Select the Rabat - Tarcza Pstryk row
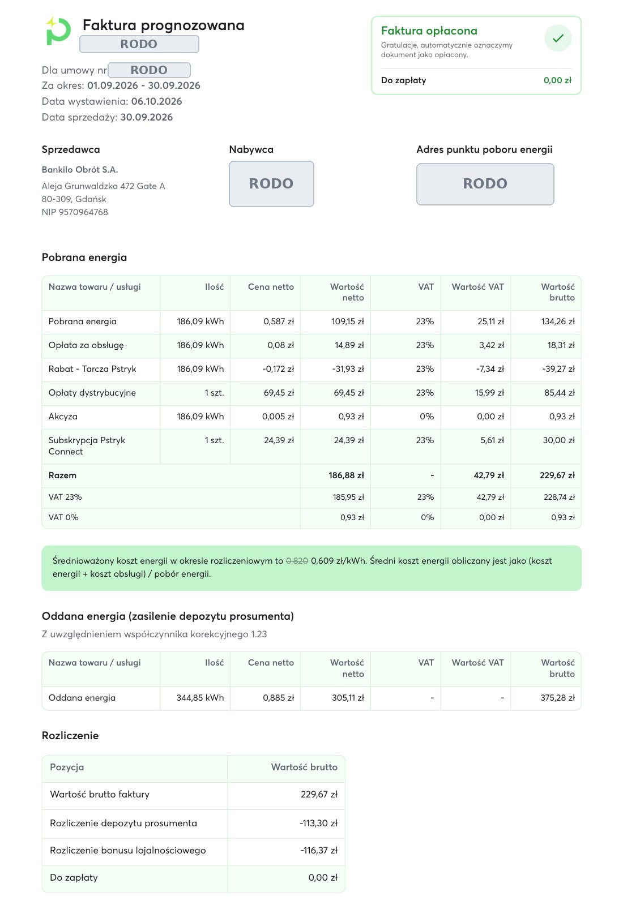Viewport: 623px width, 918px height. 311,369
